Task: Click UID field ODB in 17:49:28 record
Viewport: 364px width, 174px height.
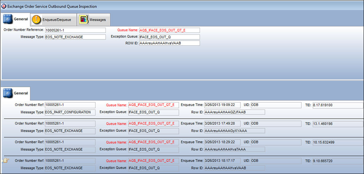Action: [x=276, y=124]
